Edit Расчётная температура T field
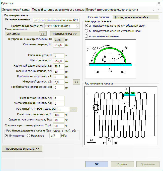 click(59, 115)
